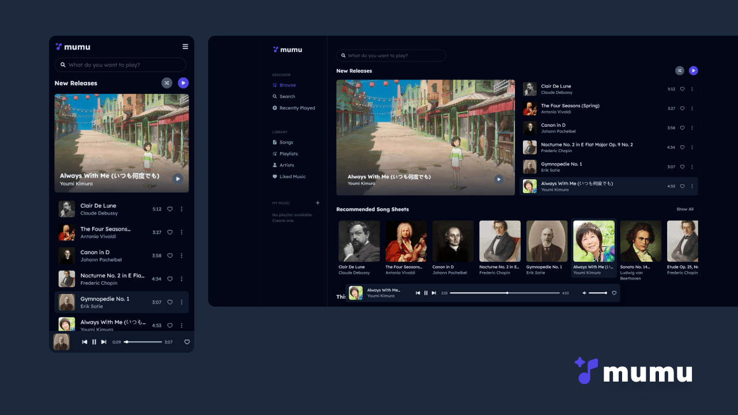
Task: Like The Four Seasons (Spring) in desktop list
Action: 682,108
